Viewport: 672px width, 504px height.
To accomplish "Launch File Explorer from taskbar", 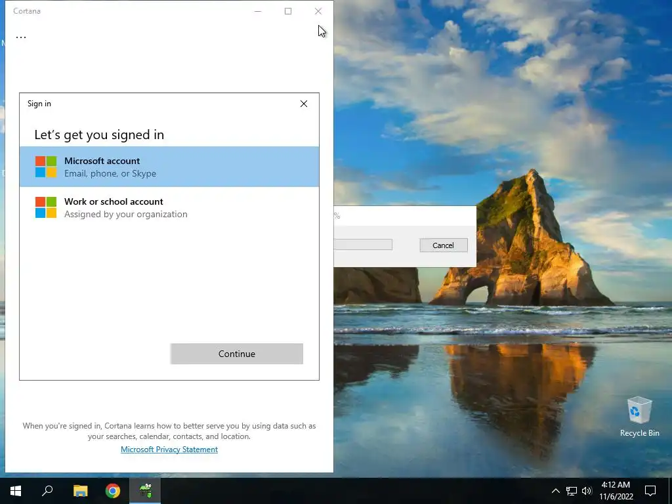I will 80,491.
